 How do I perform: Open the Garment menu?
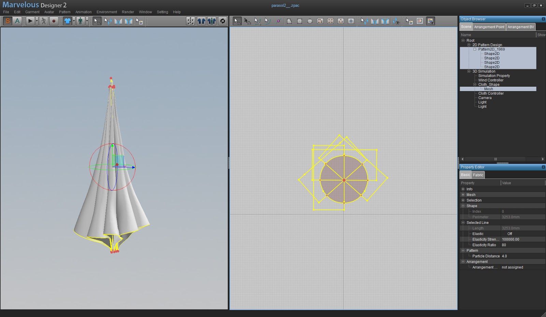32,12
